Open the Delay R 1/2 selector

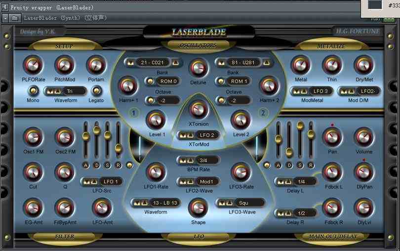click(296, 213)
